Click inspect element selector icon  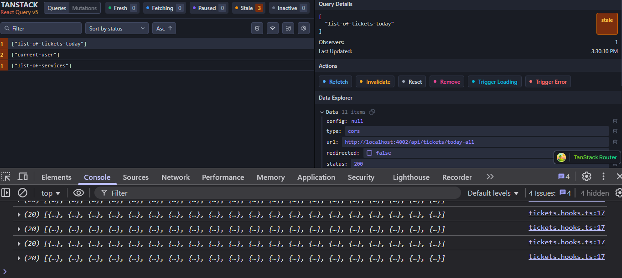pyautogui.click(x=6, y=177)
